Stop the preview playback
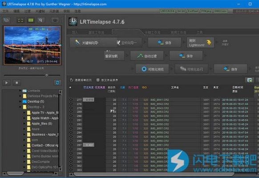The height and width of the screenshot is (178, 259). [16, 83]
